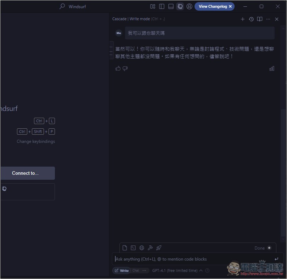
Task: Switch to Chat mode
Action: pyautogui.click(x=136, y=270)
